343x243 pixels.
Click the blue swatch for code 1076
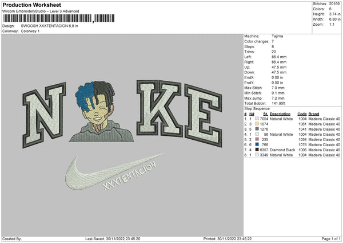[257, 144]
